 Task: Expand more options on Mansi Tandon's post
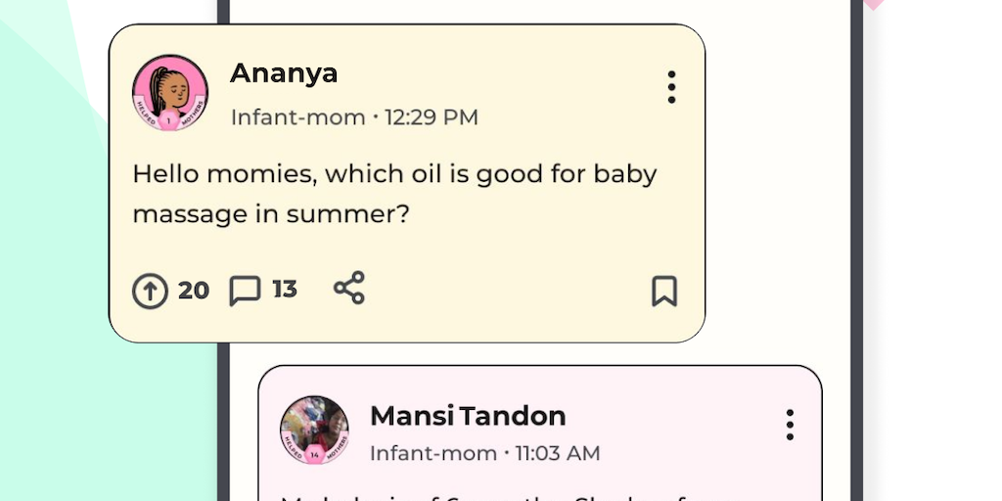tap(790, 425)
